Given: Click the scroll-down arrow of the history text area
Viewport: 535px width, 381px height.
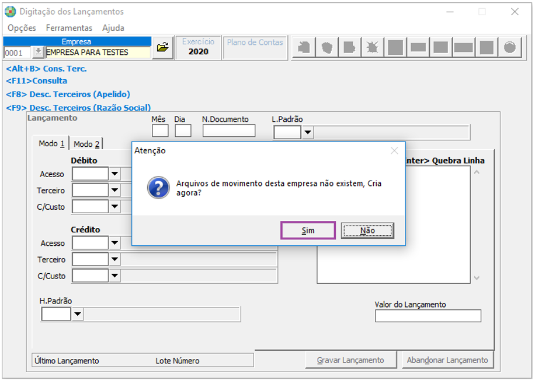Looking at the screenshot, I should coord(477,278).
